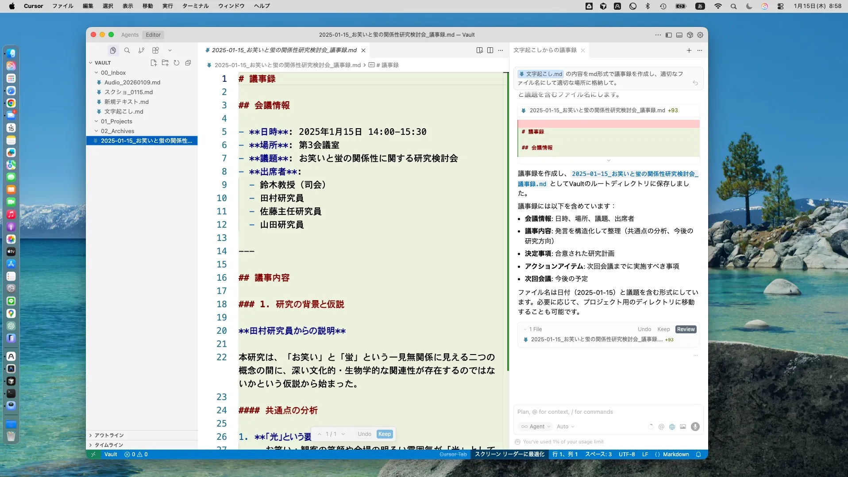The width and height of the screenshot is (848, 477).
Task: Open the Search view in the sidebar
Action: tap(127, 50)
